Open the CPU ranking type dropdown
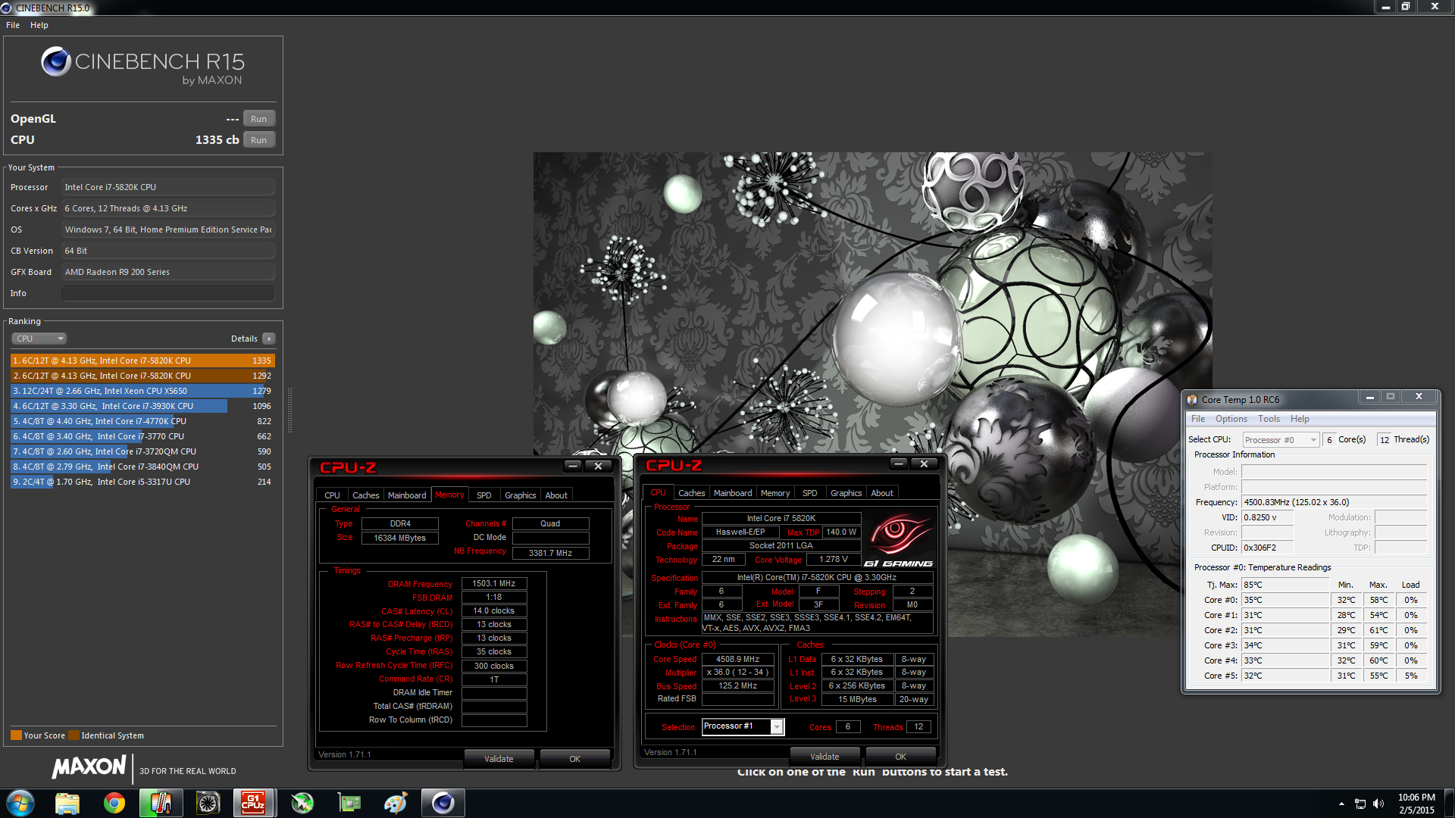Viewport: 1455px width, 818px height. (x=39, y=339)
